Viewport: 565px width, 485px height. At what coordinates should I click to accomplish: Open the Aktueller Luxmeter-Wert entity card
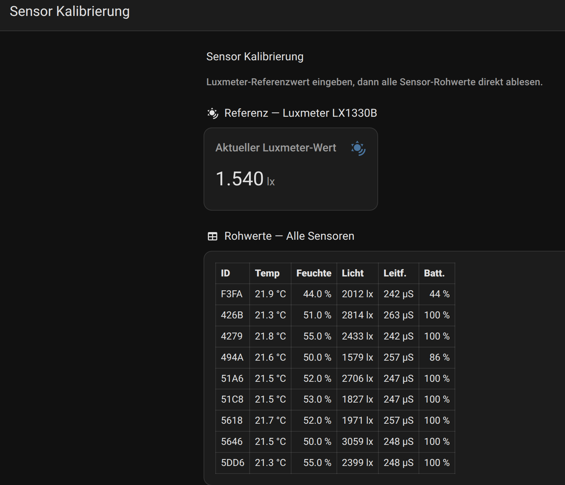(x=290, y=169)
